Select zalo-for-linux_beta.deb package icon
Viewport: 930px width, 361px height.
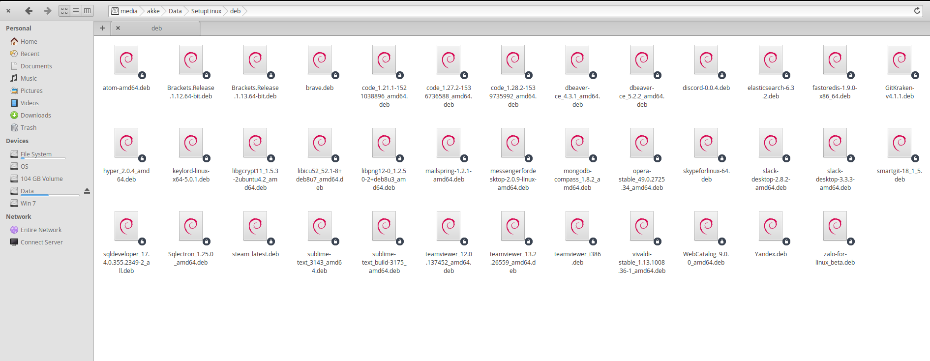(x=835, y=227)
